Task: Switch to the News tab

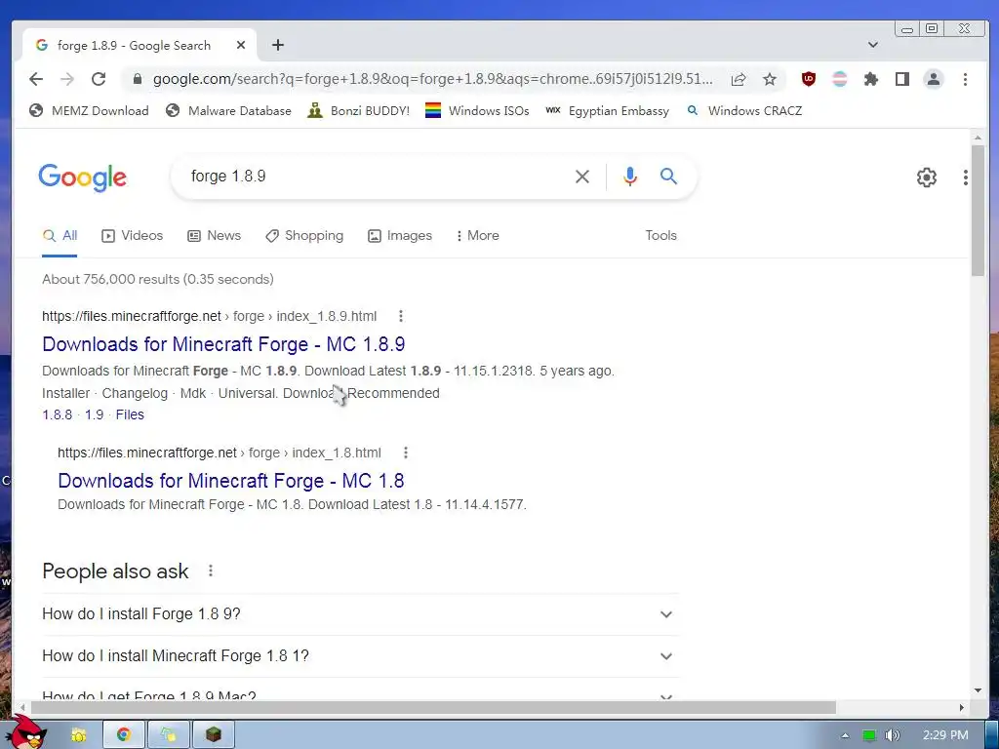Action: [x=214, y=236]
